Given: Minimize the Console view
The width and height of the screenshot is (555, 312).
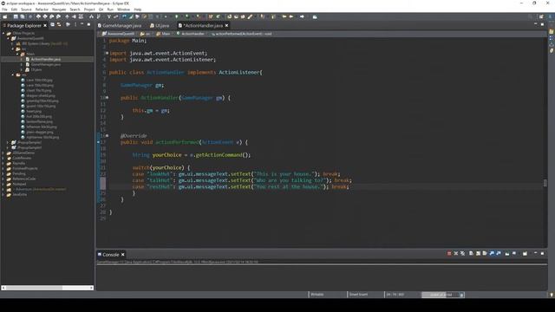Looking at the screenshot, I should [536, 253].
